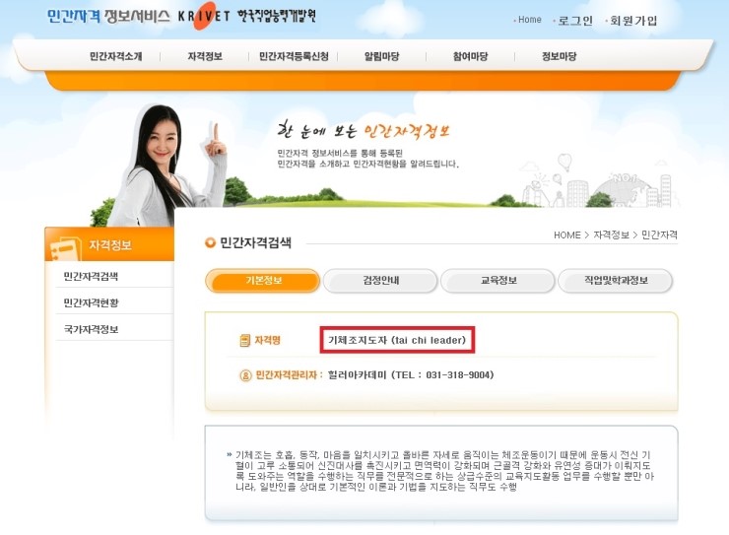The image size is (729, 535).
Task: Click the 민간자격검색 page heading
Action: [x=255, y=242]
